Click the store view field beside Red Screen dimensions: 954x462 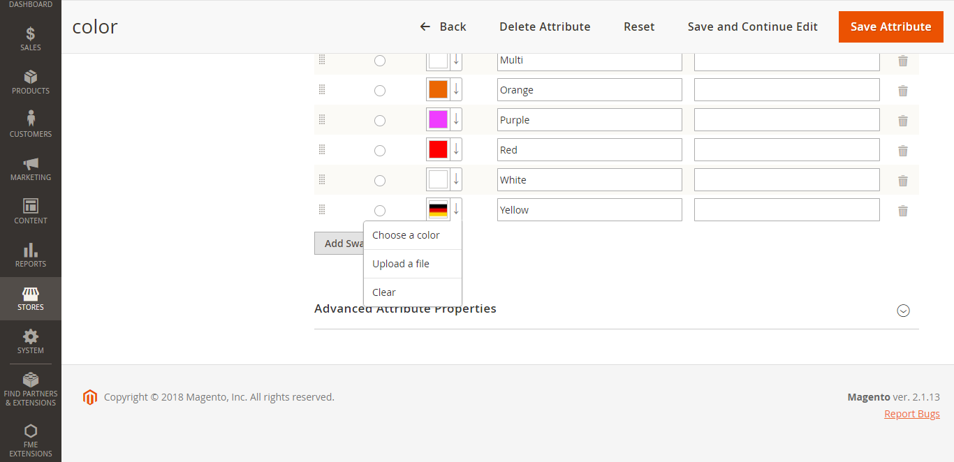point(787,150)
